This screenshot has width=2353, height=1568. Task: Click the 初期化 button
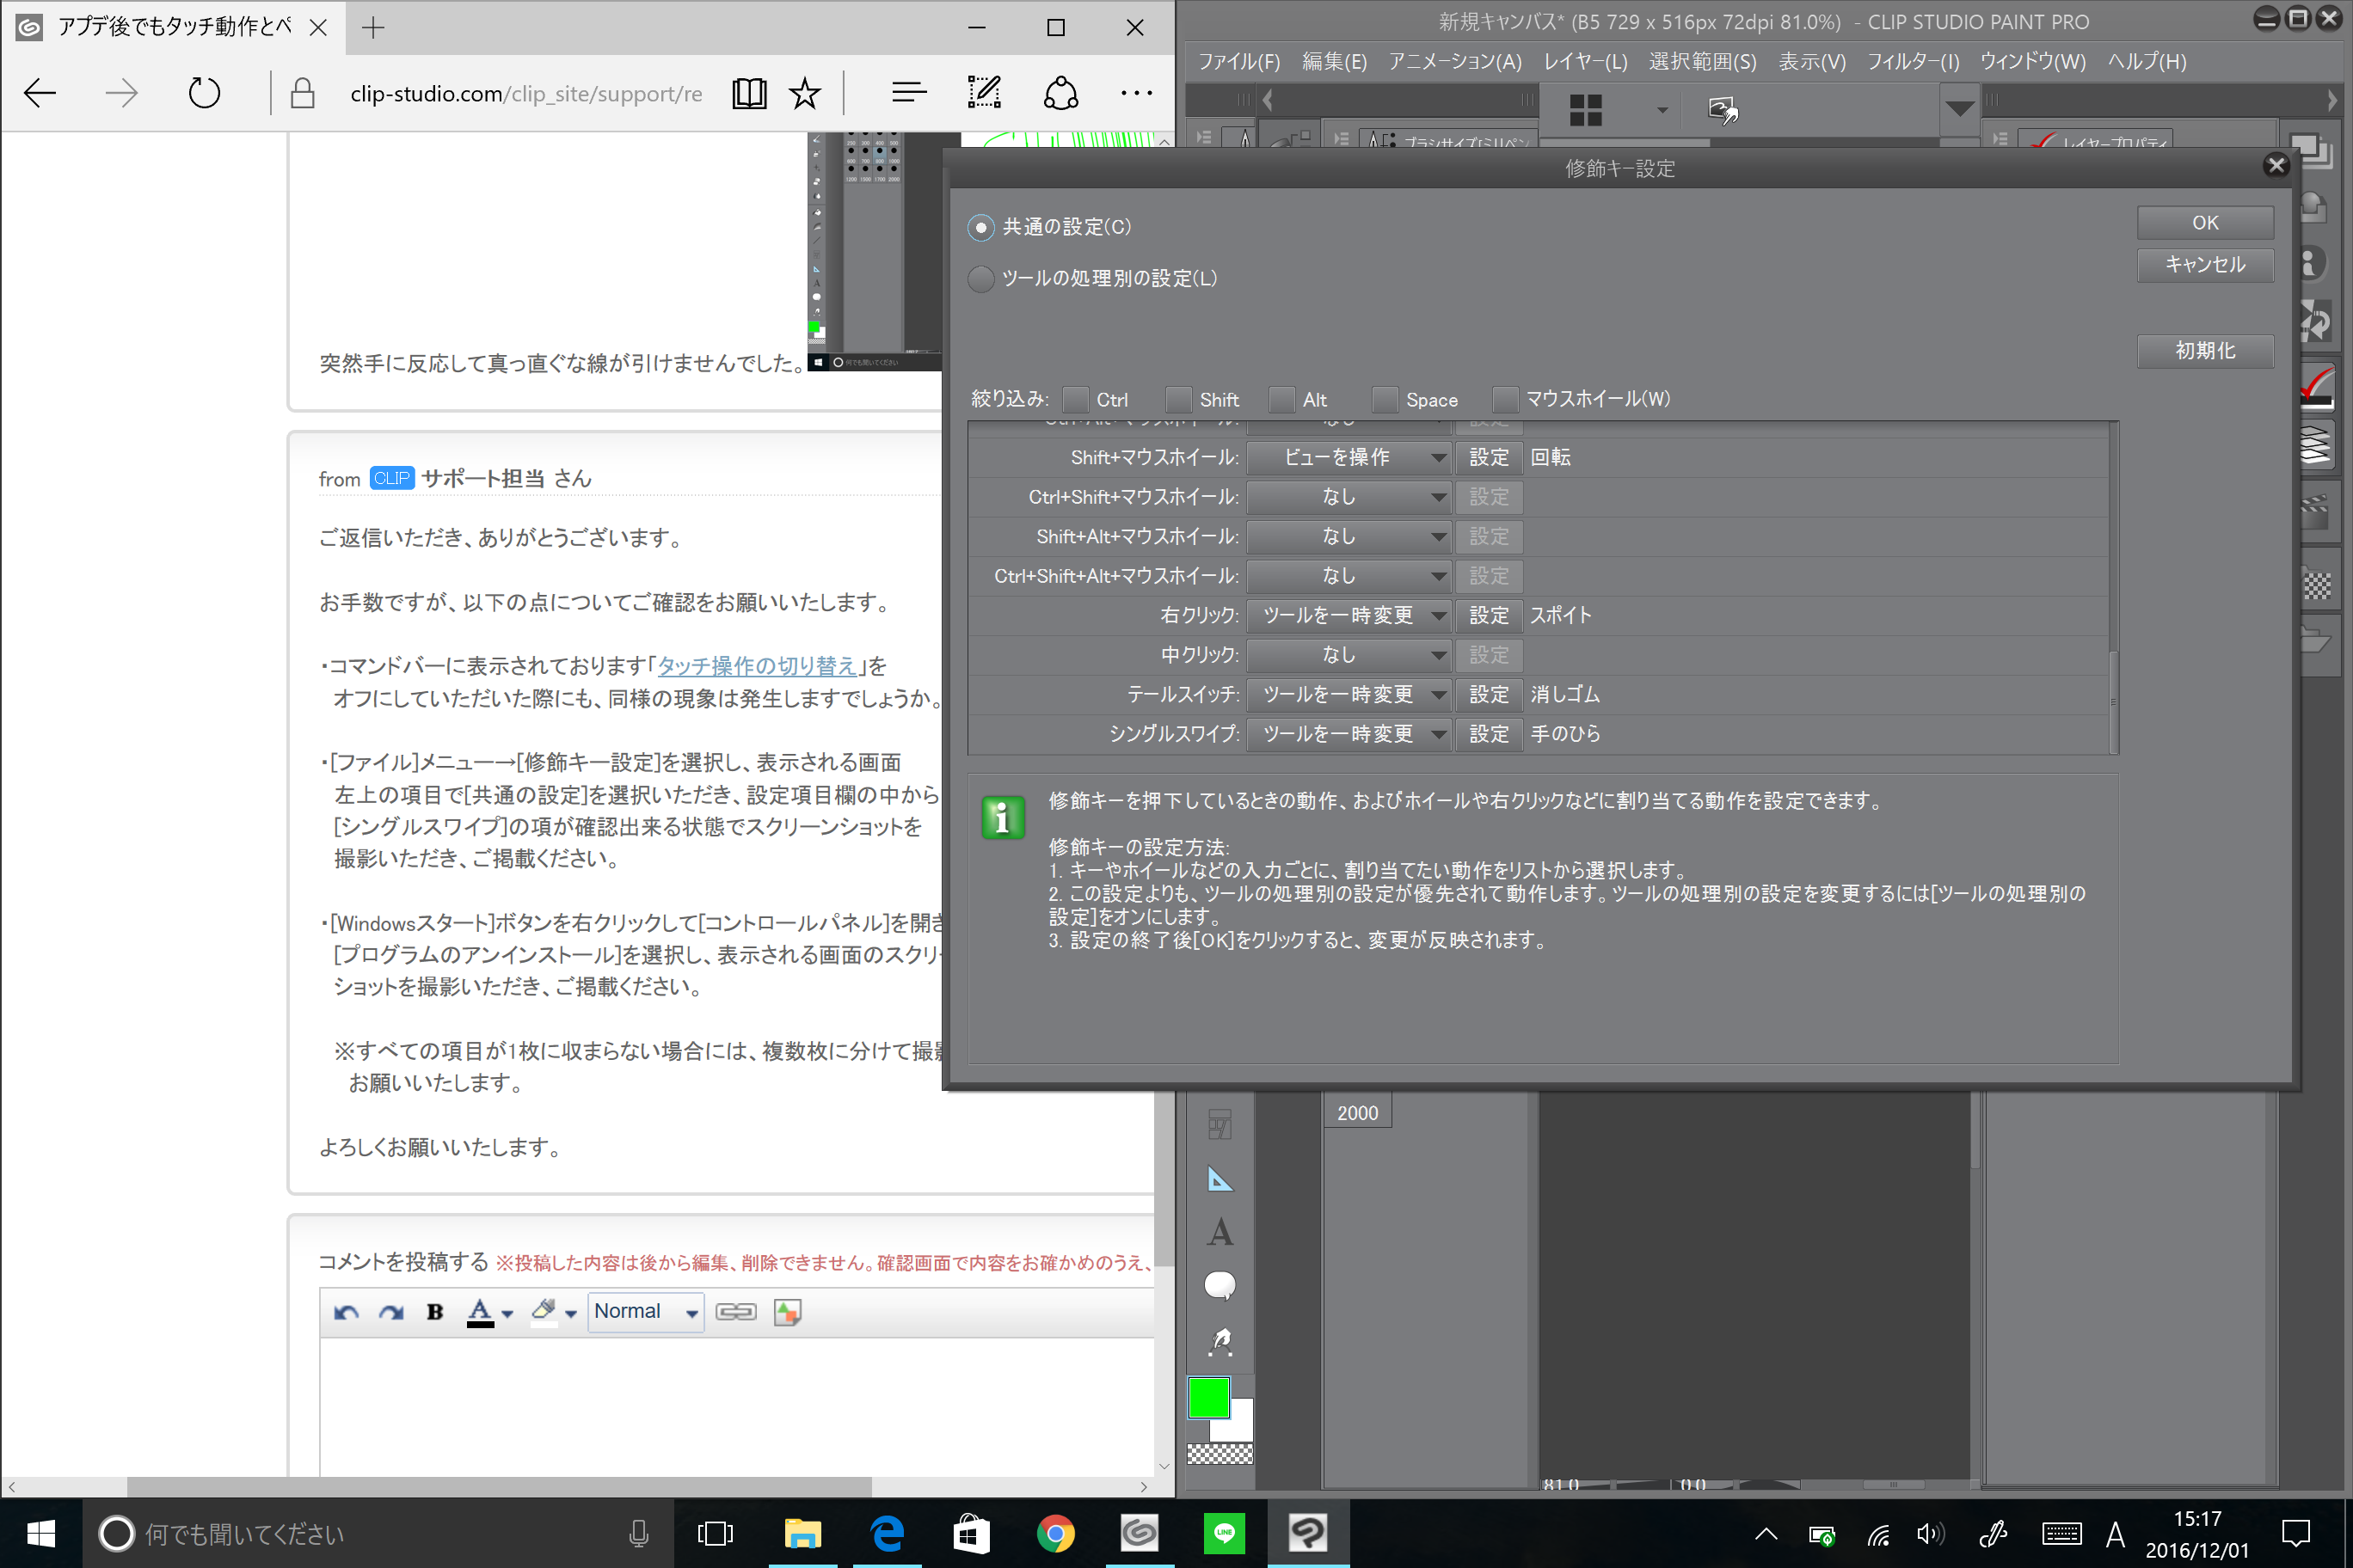(x=2204, y=351)
